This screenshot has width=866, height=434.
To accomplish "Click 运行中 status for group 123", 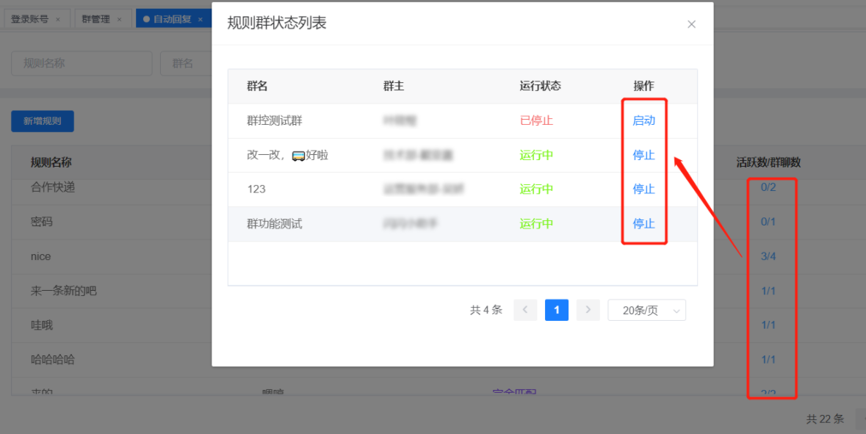I will pos(536,189).
